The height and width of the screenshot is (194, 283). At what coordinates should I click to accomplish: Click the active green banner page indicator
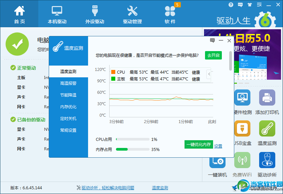coord(236,83)
